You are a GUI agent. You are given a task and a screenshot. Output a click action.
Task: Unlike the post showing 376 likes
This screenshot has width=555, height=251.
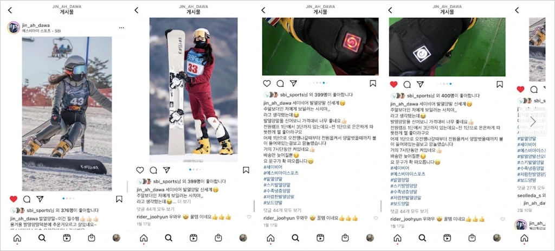coord(14,199)
